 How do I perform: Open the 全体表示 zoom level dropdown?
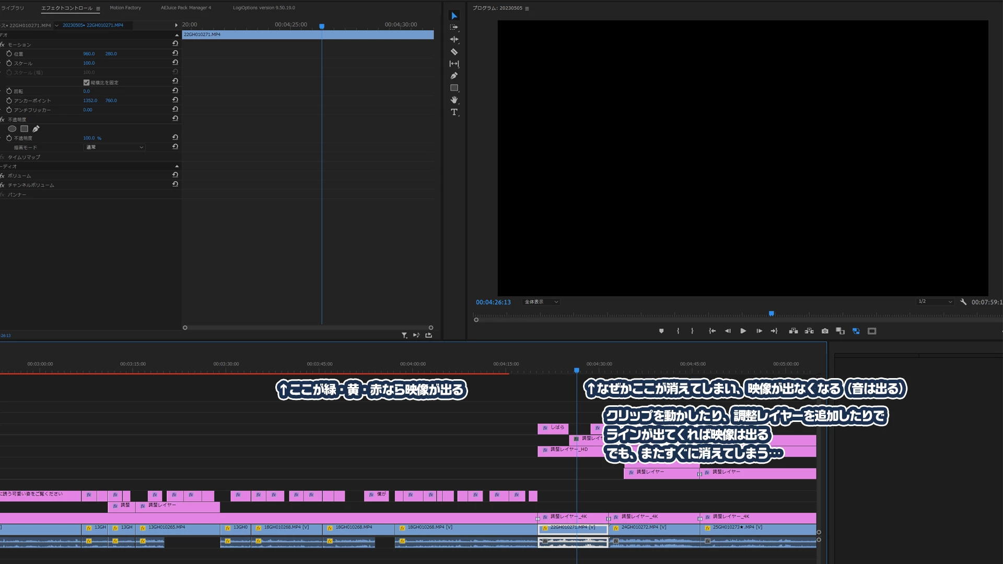(x=541, y=302)
